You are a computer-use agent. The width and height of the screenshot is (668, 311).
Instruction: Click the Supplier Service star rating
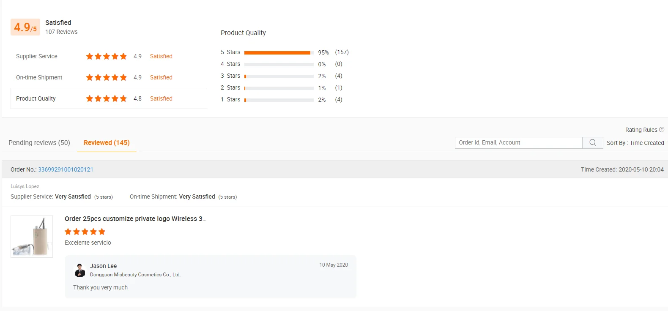click(107, 56)
